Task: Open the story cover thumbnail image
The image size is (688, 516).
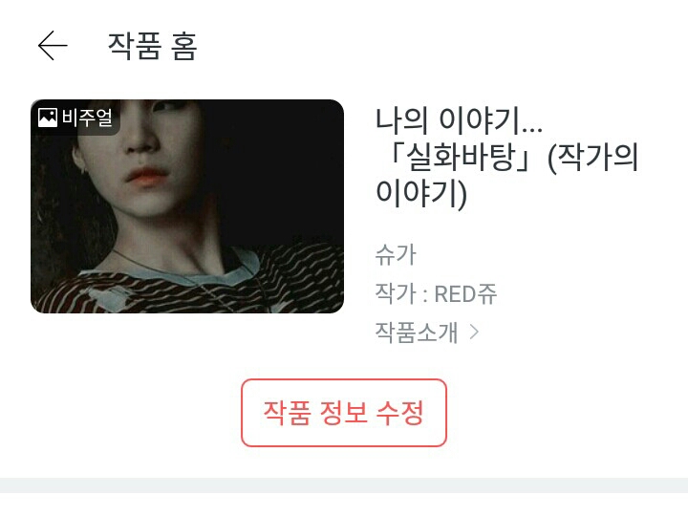Action: 187,206
